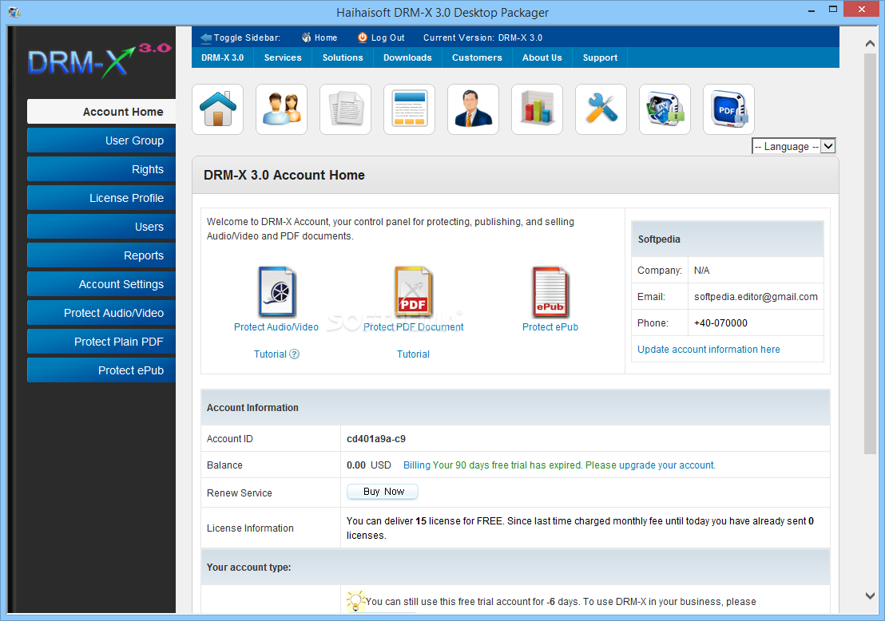
Task: Click the Toggle Sidebar arrow icon
Action: 206,38
